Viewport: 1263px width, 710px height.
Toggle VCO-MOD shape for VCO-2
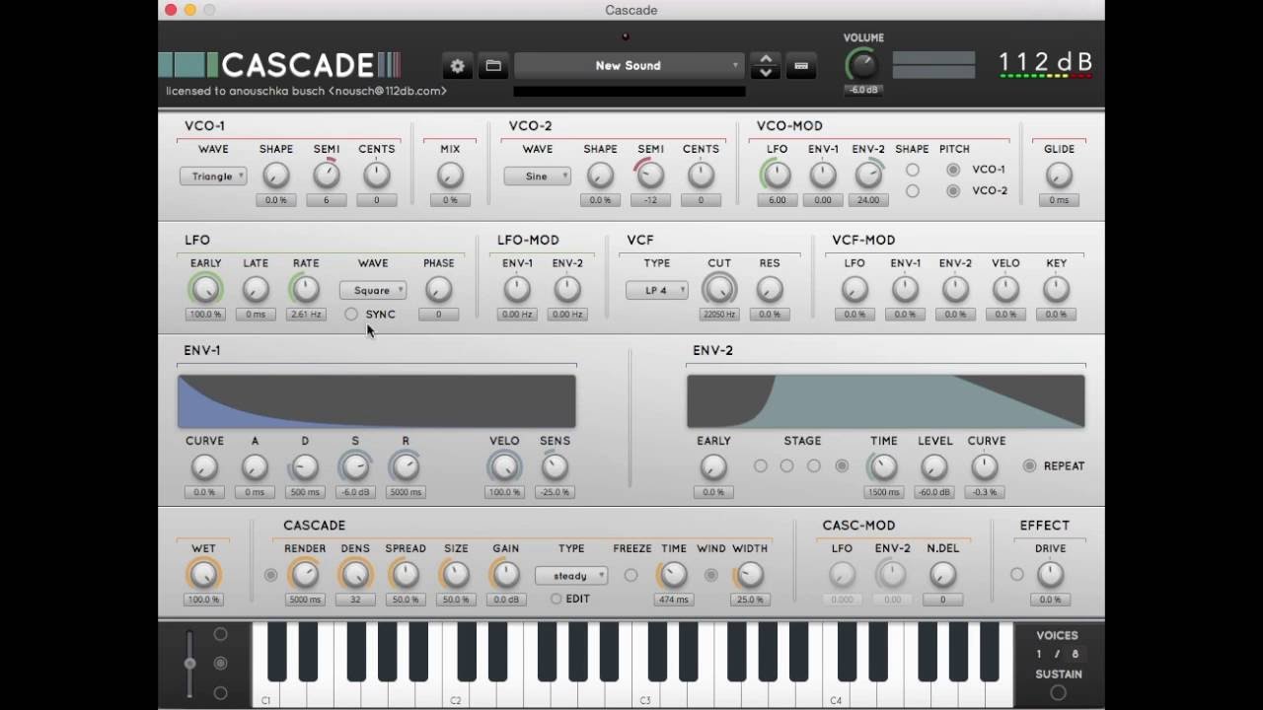click(x=913, y=191)
